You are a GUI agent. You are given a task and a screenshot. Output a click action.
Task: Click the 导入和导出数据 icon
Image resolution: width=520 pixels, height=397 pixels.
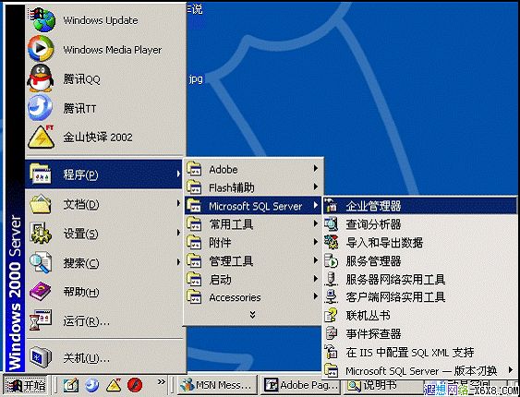click(x=331, y=242)
